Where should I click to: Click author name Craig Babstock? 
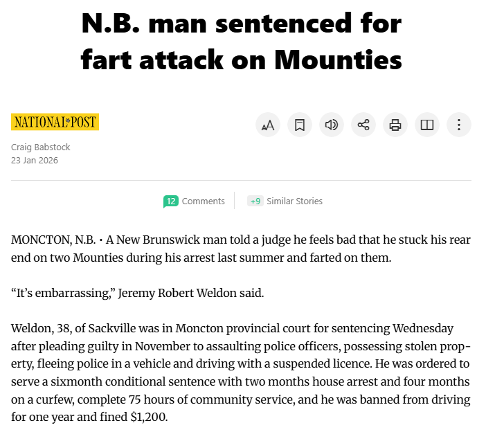click(41, 147)
